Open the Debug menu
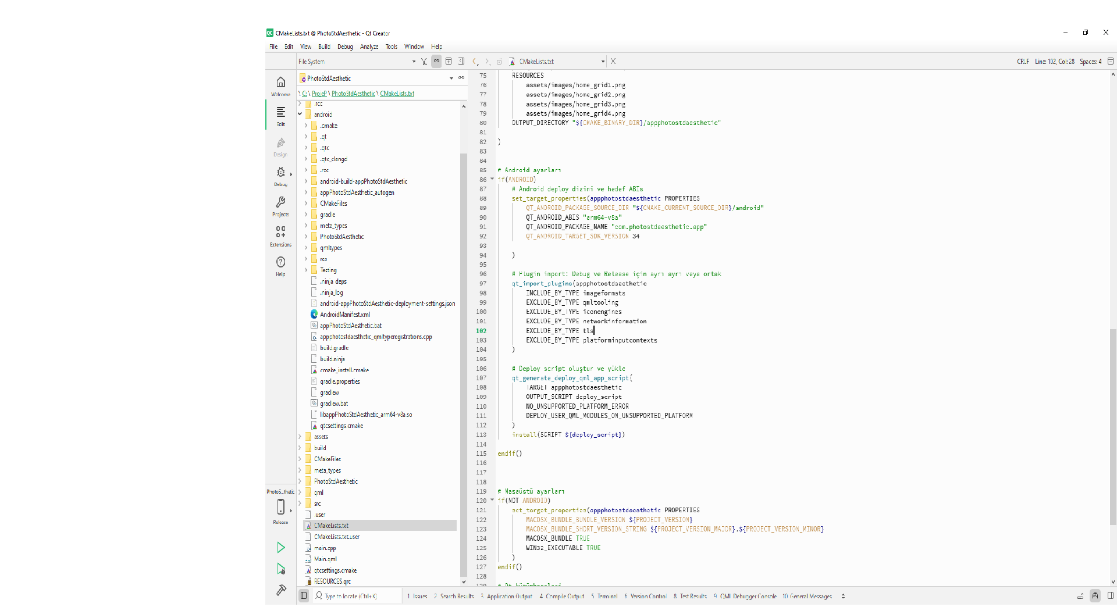Screen dimensions: 1117x614 [x=345, y=47]
